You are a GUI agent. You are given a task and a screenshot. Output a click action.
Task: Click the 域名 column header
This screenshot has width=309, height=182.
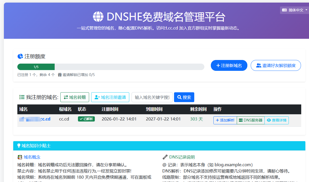click(x=24, y=109)
